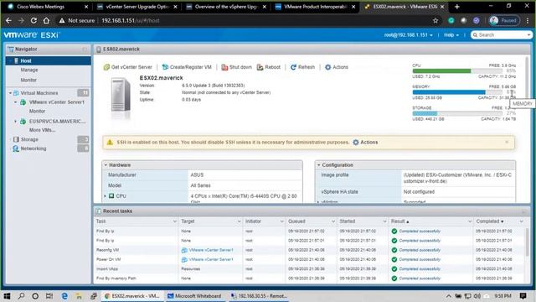This screenshot has height=302, width=536.
Task: Open the Windows Start menu
Action: pyautogui.click(x=7, y=296)
